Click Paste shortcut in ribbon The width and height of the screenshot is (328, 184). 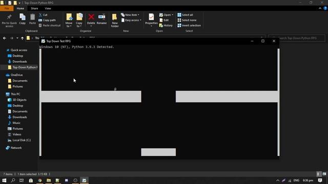click(50, 26)
